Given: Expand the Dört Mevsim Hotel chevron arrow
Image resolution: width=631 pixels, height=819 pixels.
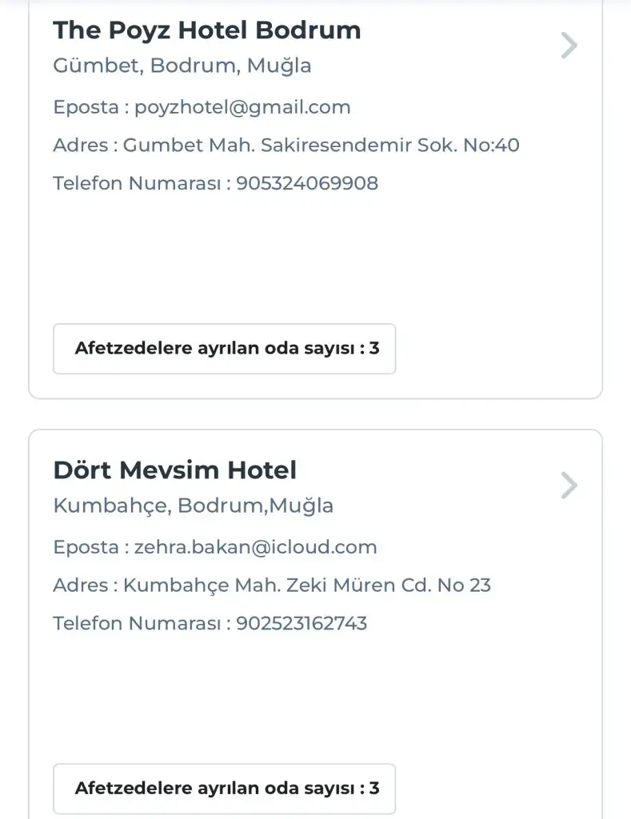Looking at the screenshot, I should coord(569,485).
